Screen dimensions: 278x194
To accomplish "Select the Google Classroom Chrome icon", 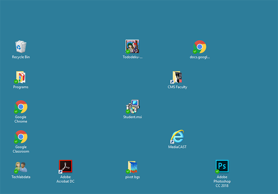I will [21, 137].
